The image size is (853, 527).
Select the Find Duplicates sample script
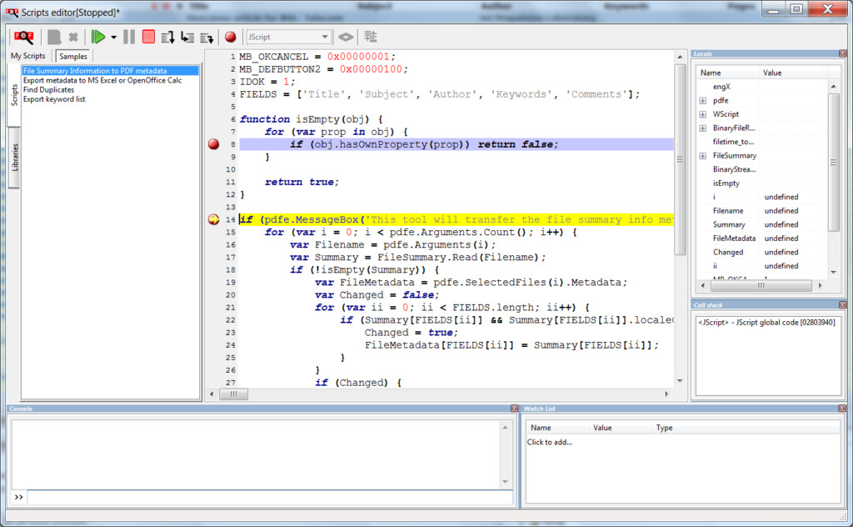click(48, 90)
